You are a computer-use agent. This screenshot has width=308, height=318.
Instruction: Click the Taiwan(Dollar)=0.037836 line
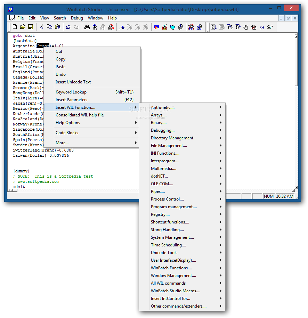point(41,156)
